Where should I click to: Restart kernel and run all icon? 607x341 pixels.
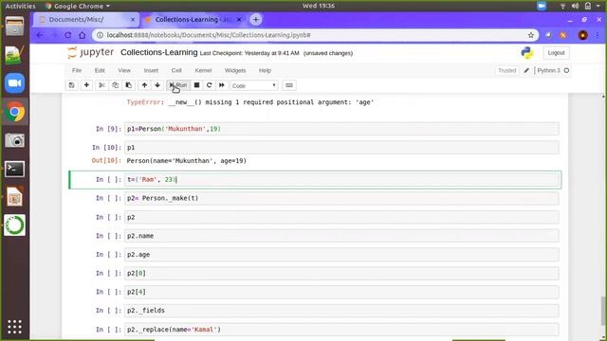tap(222, 85)
